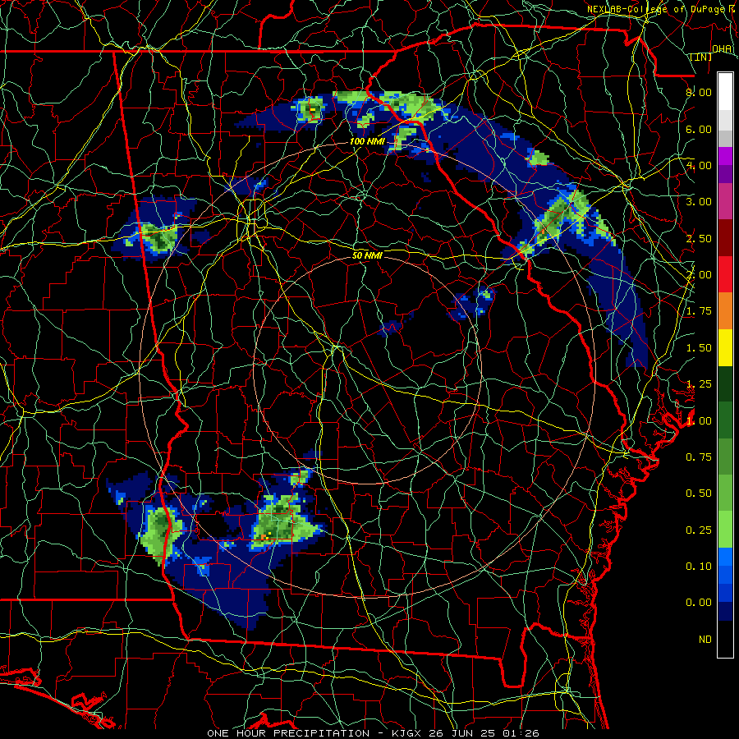Select the ND legend label

point(705,640)
